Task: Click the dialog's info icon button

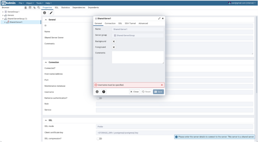Action: click(97, 92)
